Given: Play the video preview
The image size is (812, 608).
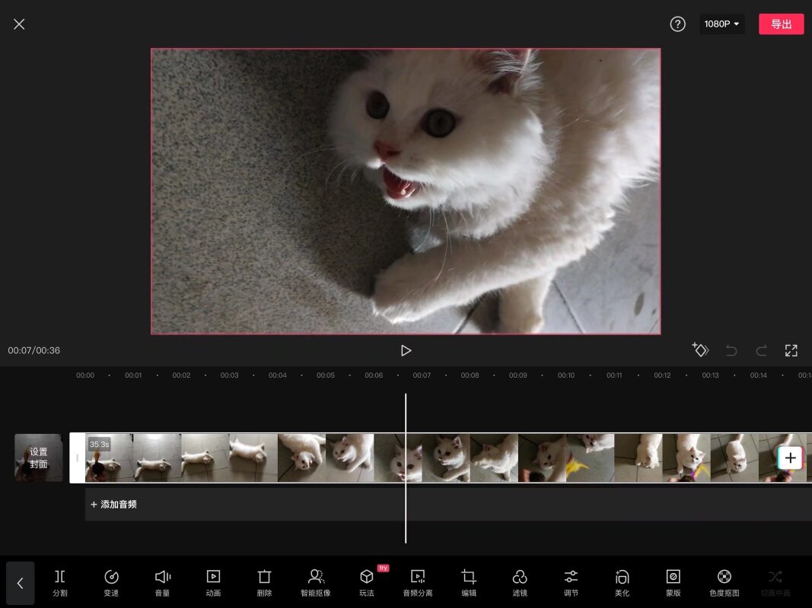Looking at the screenshot, I should (406, 350).
